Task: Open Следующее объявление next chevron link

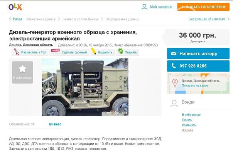Action: tap(209, 19)
